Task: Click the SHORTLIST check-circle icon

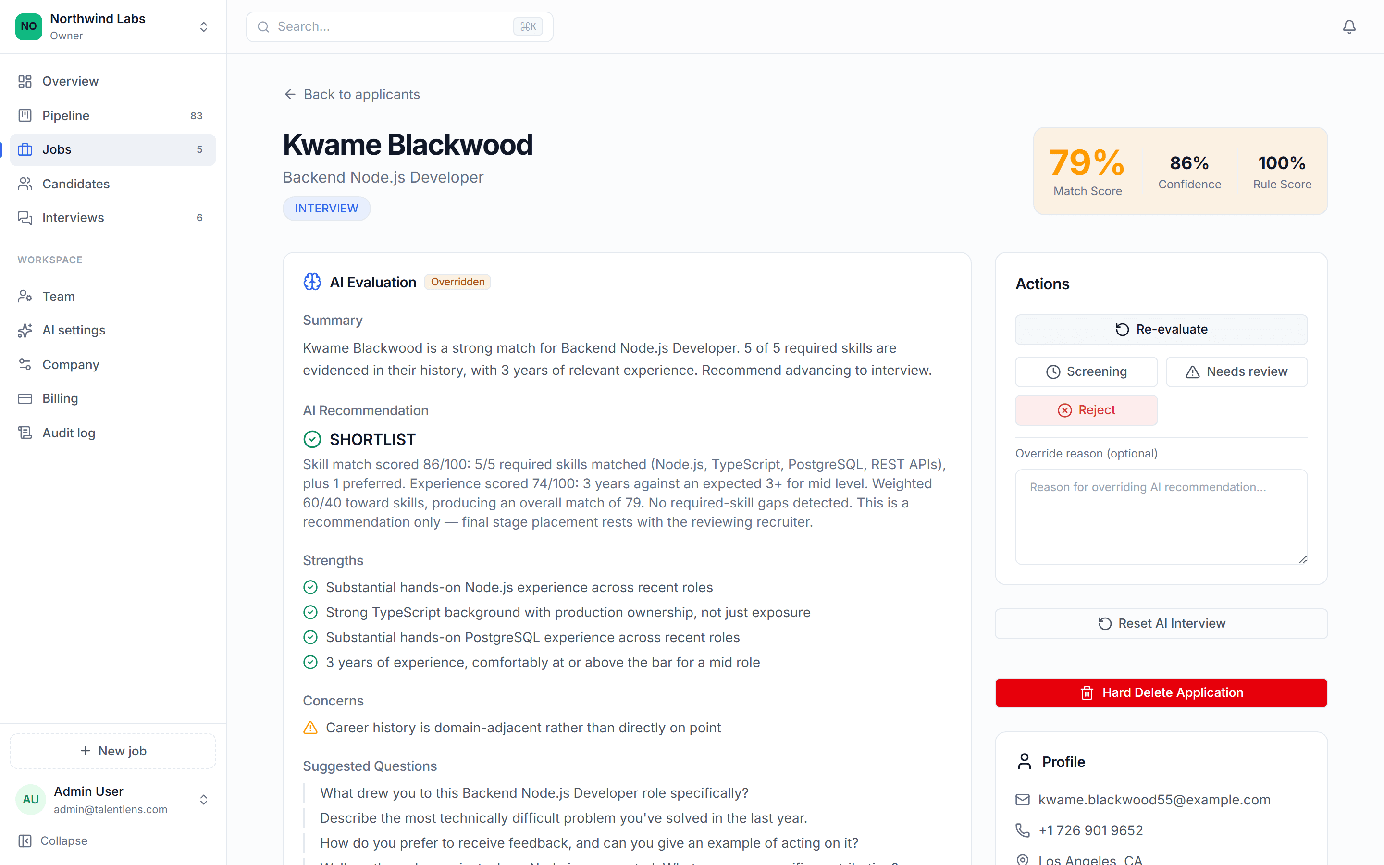Action: 312,439
